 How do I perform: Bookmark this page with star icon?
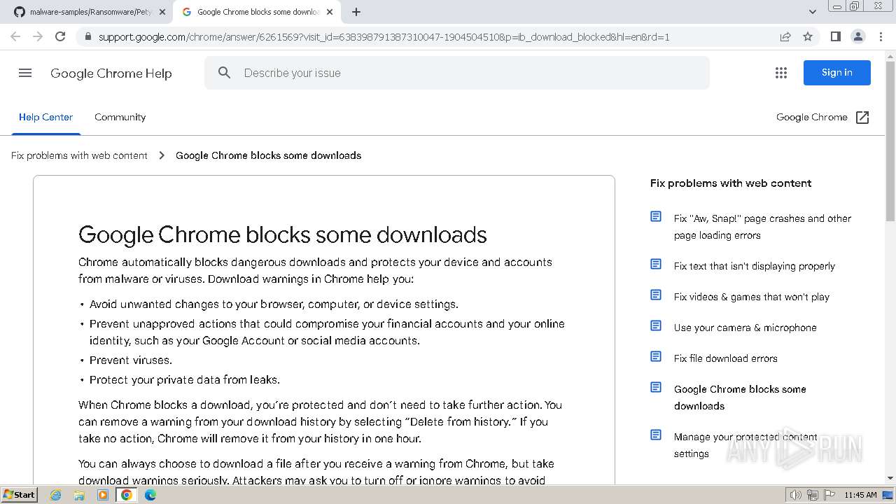pyautogui.click(x=808, y=36)
